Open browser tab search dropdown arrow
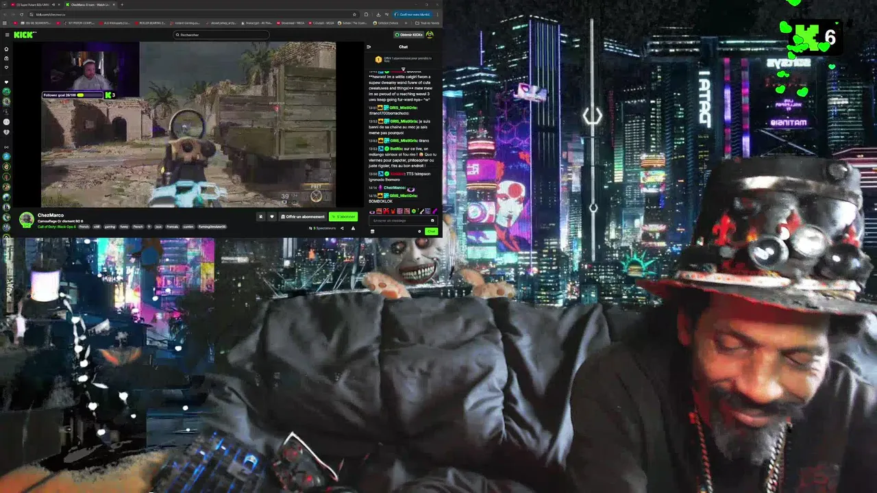Viewport: 877px width, 493px height. tap(4, 5)
